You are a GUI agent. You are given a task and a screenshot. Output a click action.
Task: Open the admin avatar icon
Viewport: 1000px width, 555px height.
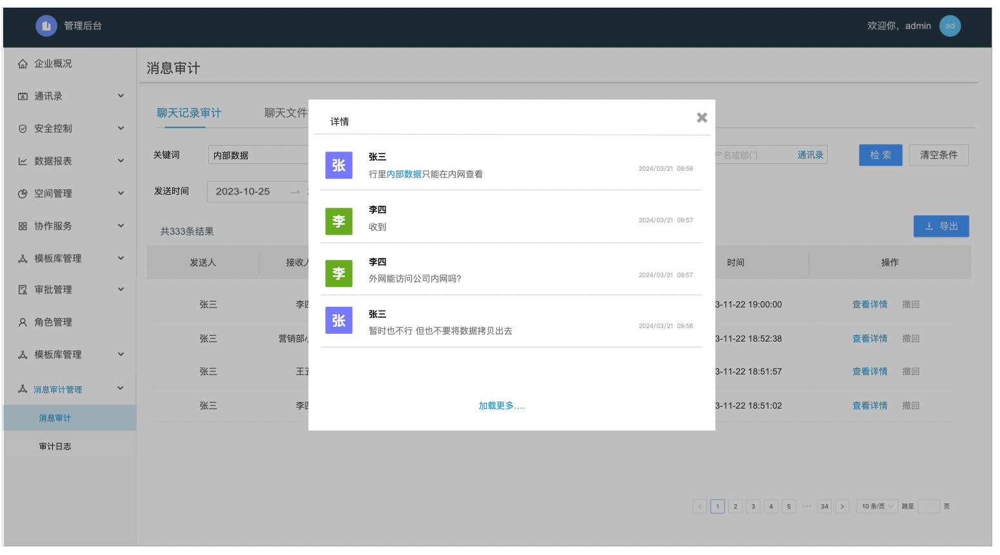pyautogui.click(x=950, y=26)
